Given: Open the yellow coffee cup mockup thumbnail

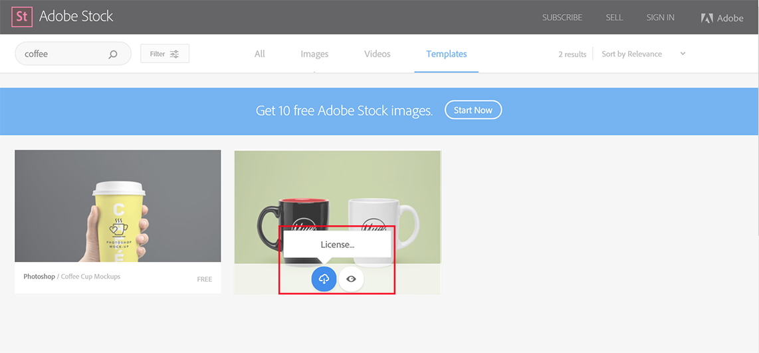Looking at the screenshot, I should (118, 205).
